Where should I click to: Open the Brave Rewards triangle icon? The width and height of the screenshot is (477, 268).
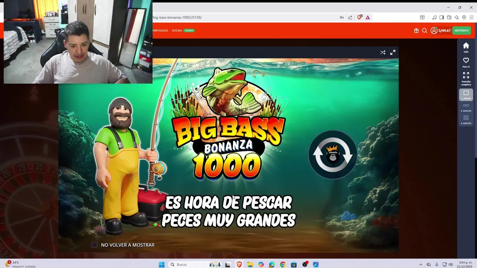(368, 17)
